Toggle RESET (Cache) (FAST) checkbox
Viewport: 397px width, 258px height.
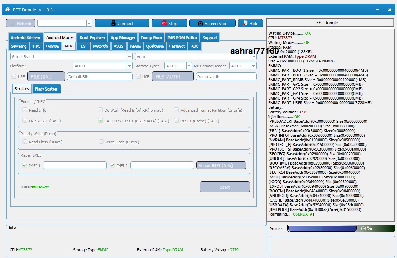point(177,121)
